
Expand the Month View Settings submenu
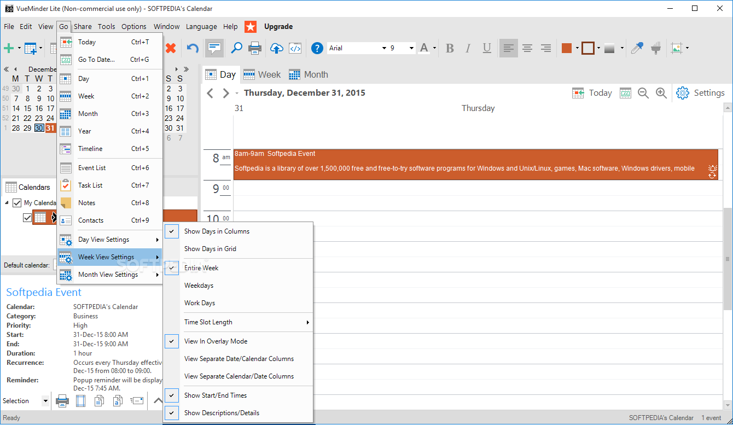coord(110,275)
